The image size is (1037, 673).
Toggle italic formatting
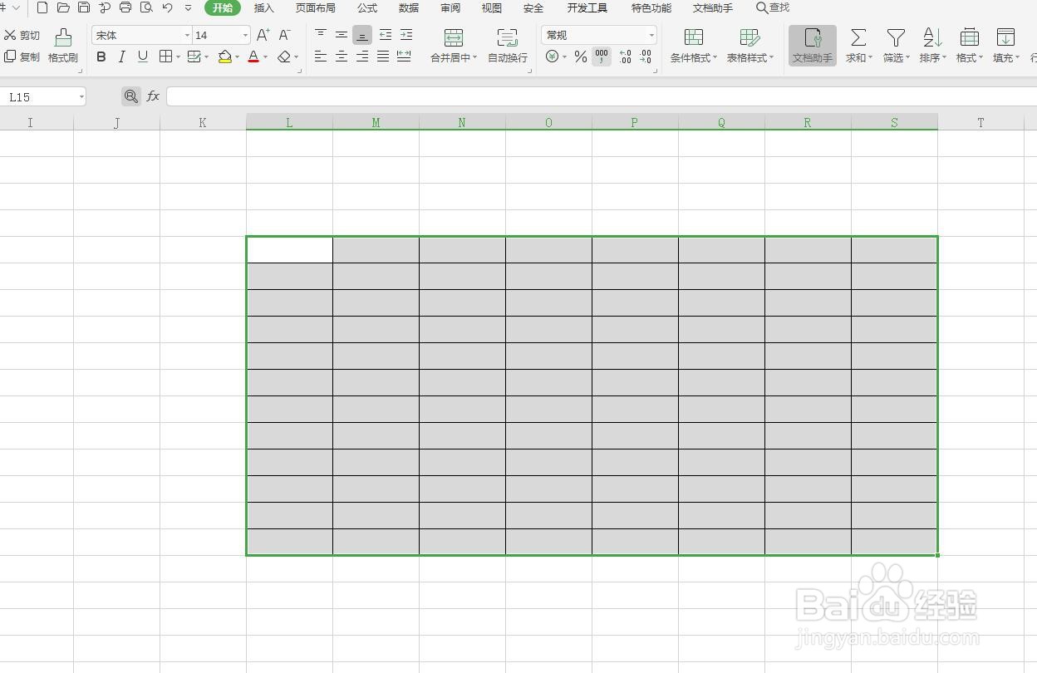[121, 56]
